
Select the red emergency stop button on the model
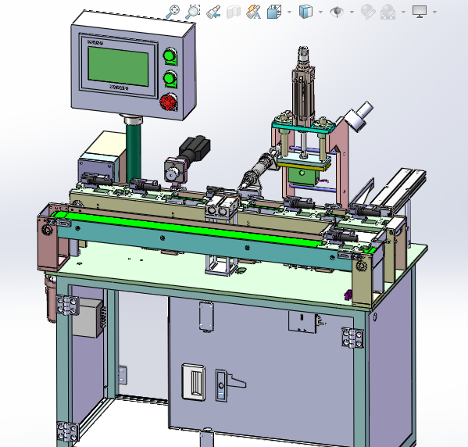[x=169, y=102]
